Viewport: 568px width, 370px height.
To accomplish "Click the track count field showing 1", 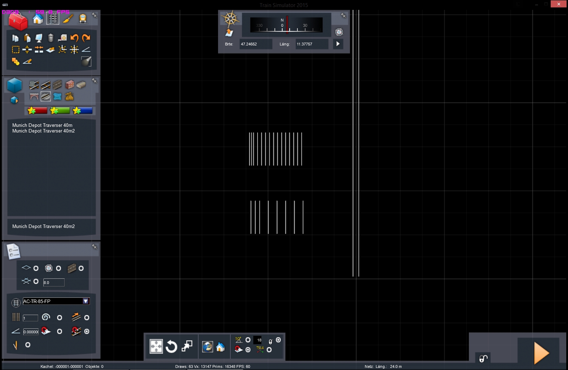I will coord(30,318).
